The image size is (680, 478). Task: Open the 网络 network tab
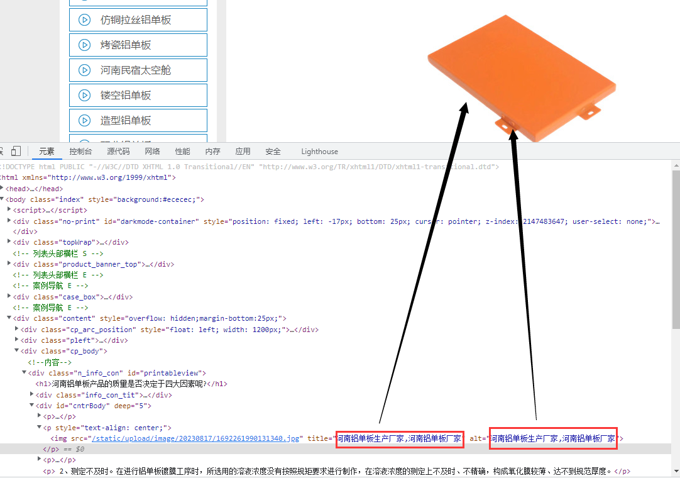pos(152,152)
